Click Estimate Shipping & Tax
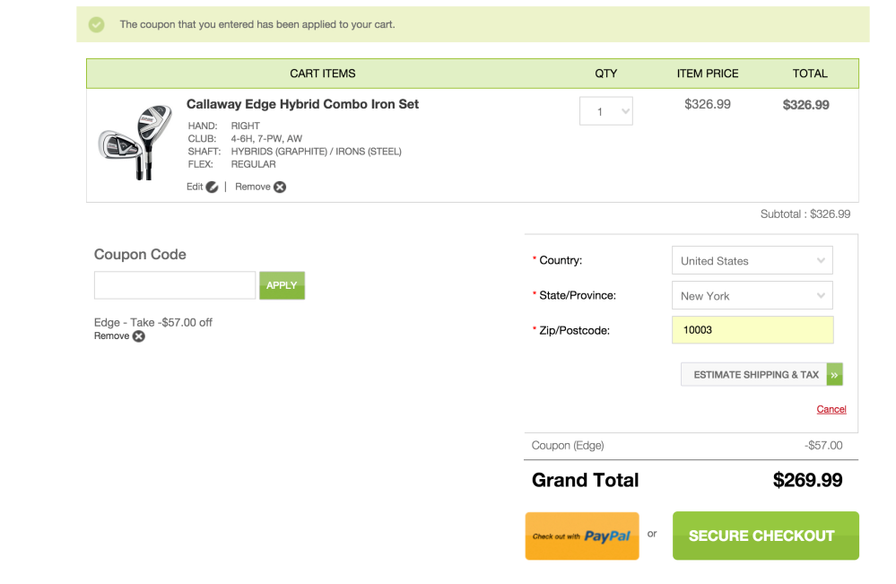This screenshot has height=584, width=896. pyautogui.click(x=755, y=375)
